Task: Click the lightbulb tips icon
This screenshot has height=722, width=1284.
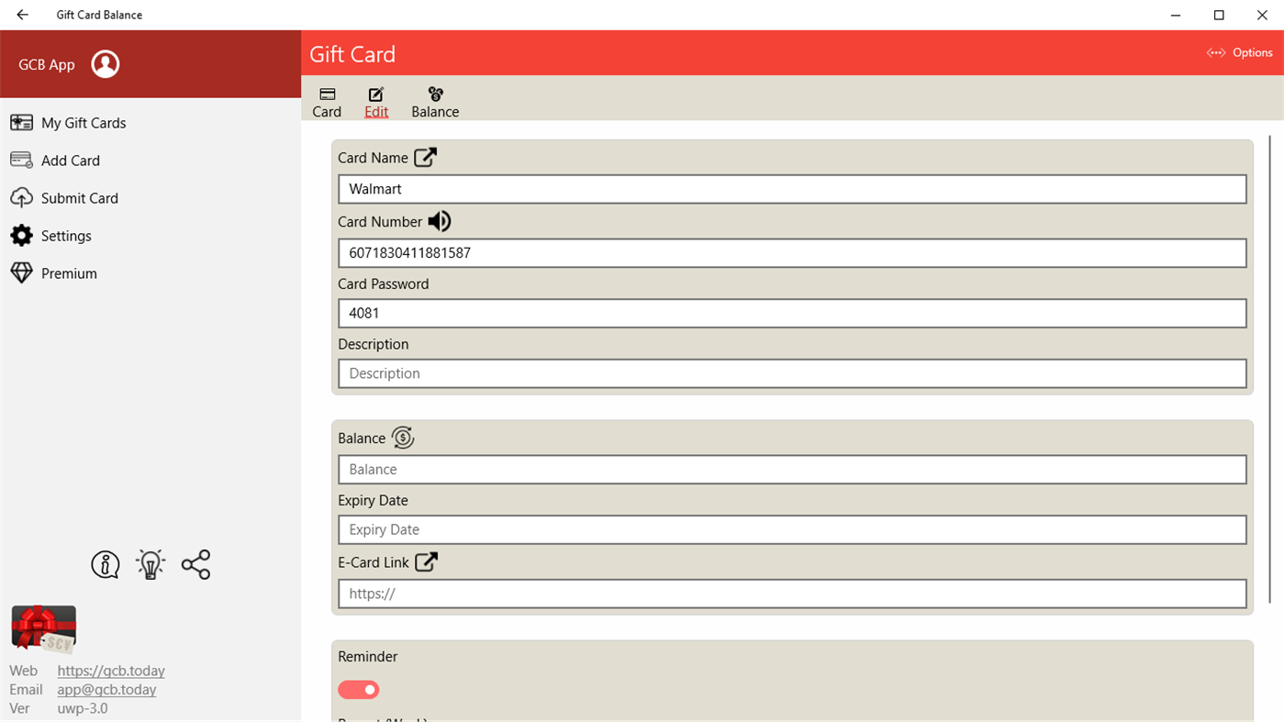Action: (150, 564)
